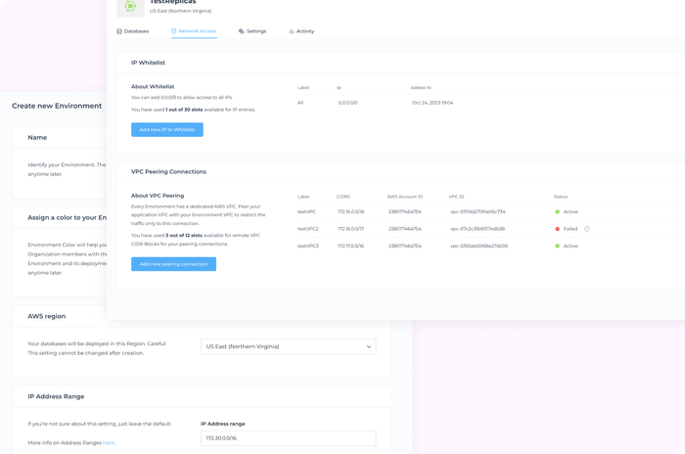Click the Active status of testVPC3

point(567,246)
